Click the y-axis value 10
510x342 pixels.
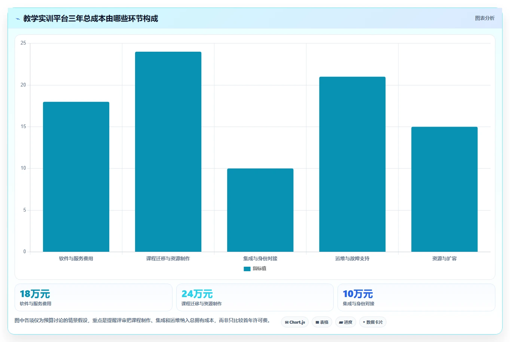23,168
